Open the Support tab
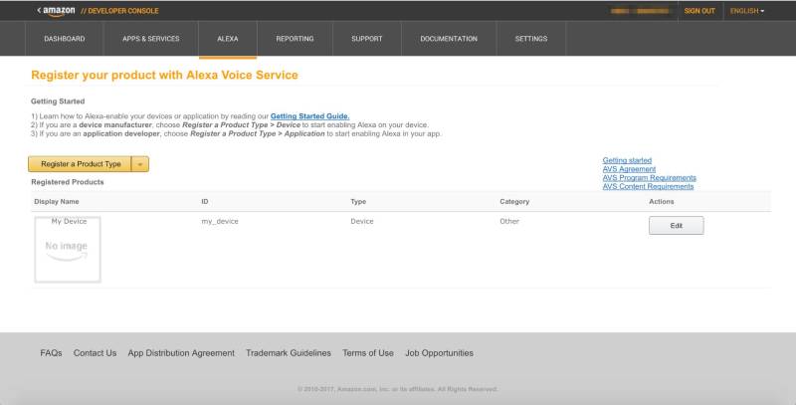Screen dimensions: 796x405 coord(366,39)
